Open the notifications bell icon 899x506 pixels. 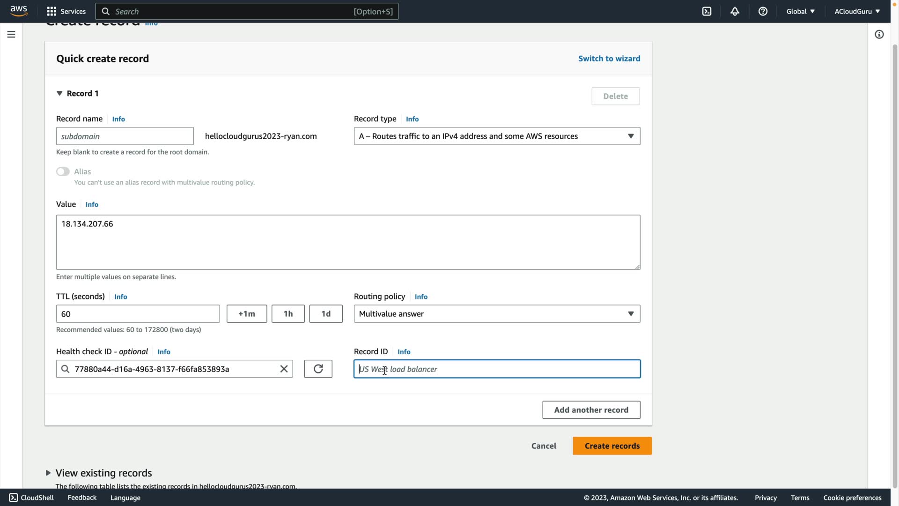[735, 11]
